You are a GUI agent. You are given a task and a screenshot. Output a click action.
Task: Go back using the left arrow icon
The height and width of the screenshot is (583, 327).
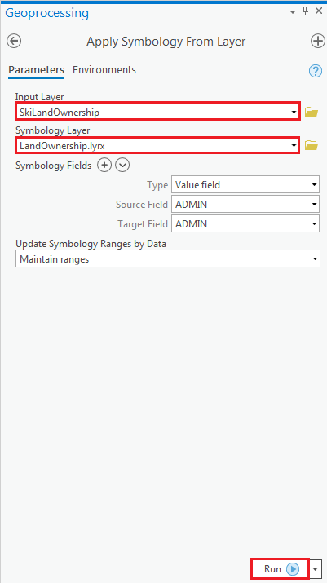click(x=14, y=41)
